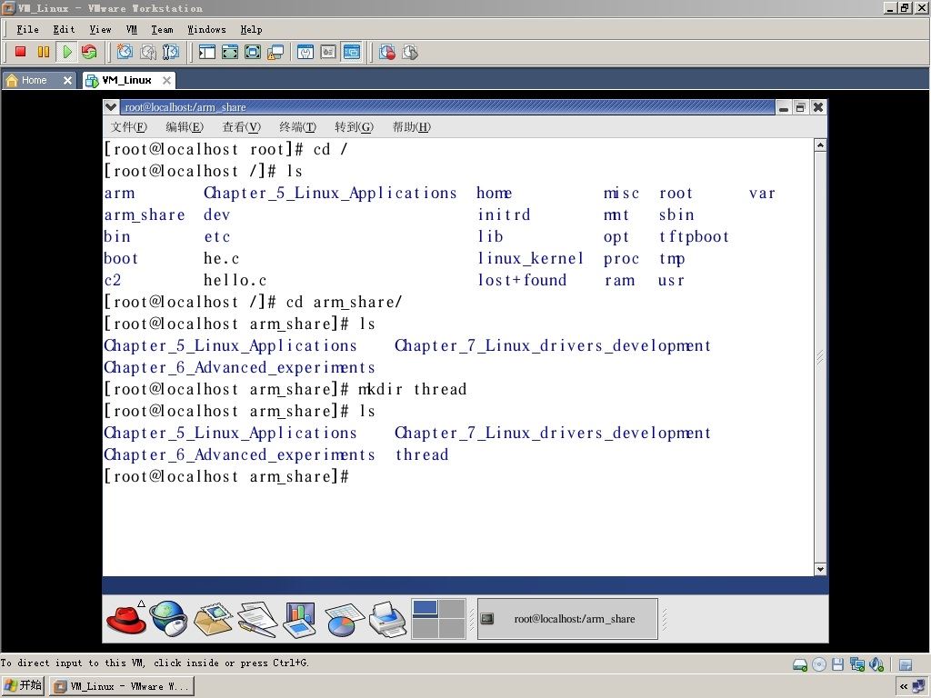Click the Windows 开始 Start button

click(23, 686)
